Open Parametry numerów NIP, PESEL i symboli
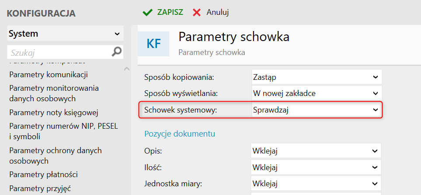This screenshot has width=421, height=195. click(x=63, y=131)
